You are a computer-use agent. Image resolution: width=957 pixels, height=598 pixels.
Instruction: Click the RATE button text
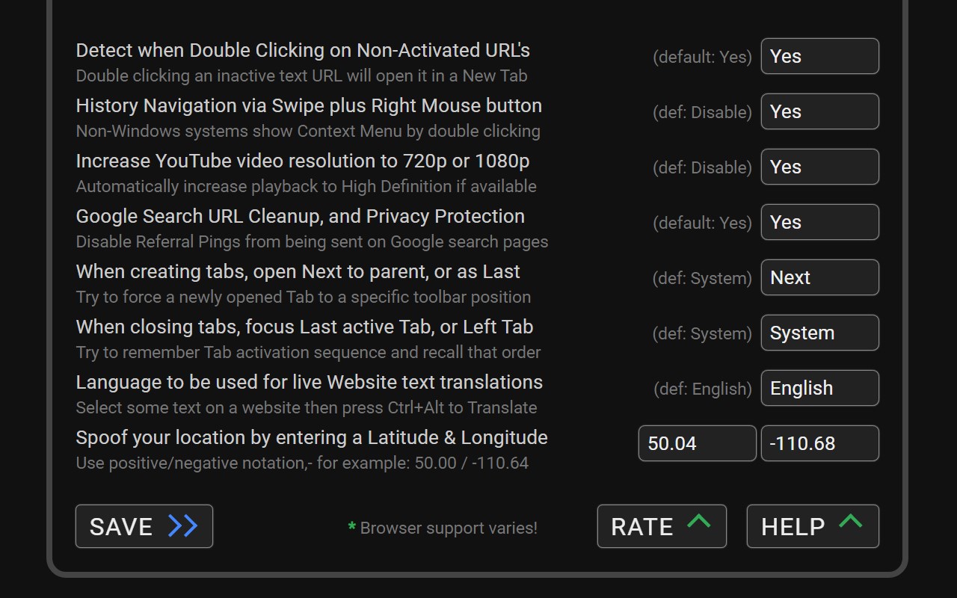[642, 527]
